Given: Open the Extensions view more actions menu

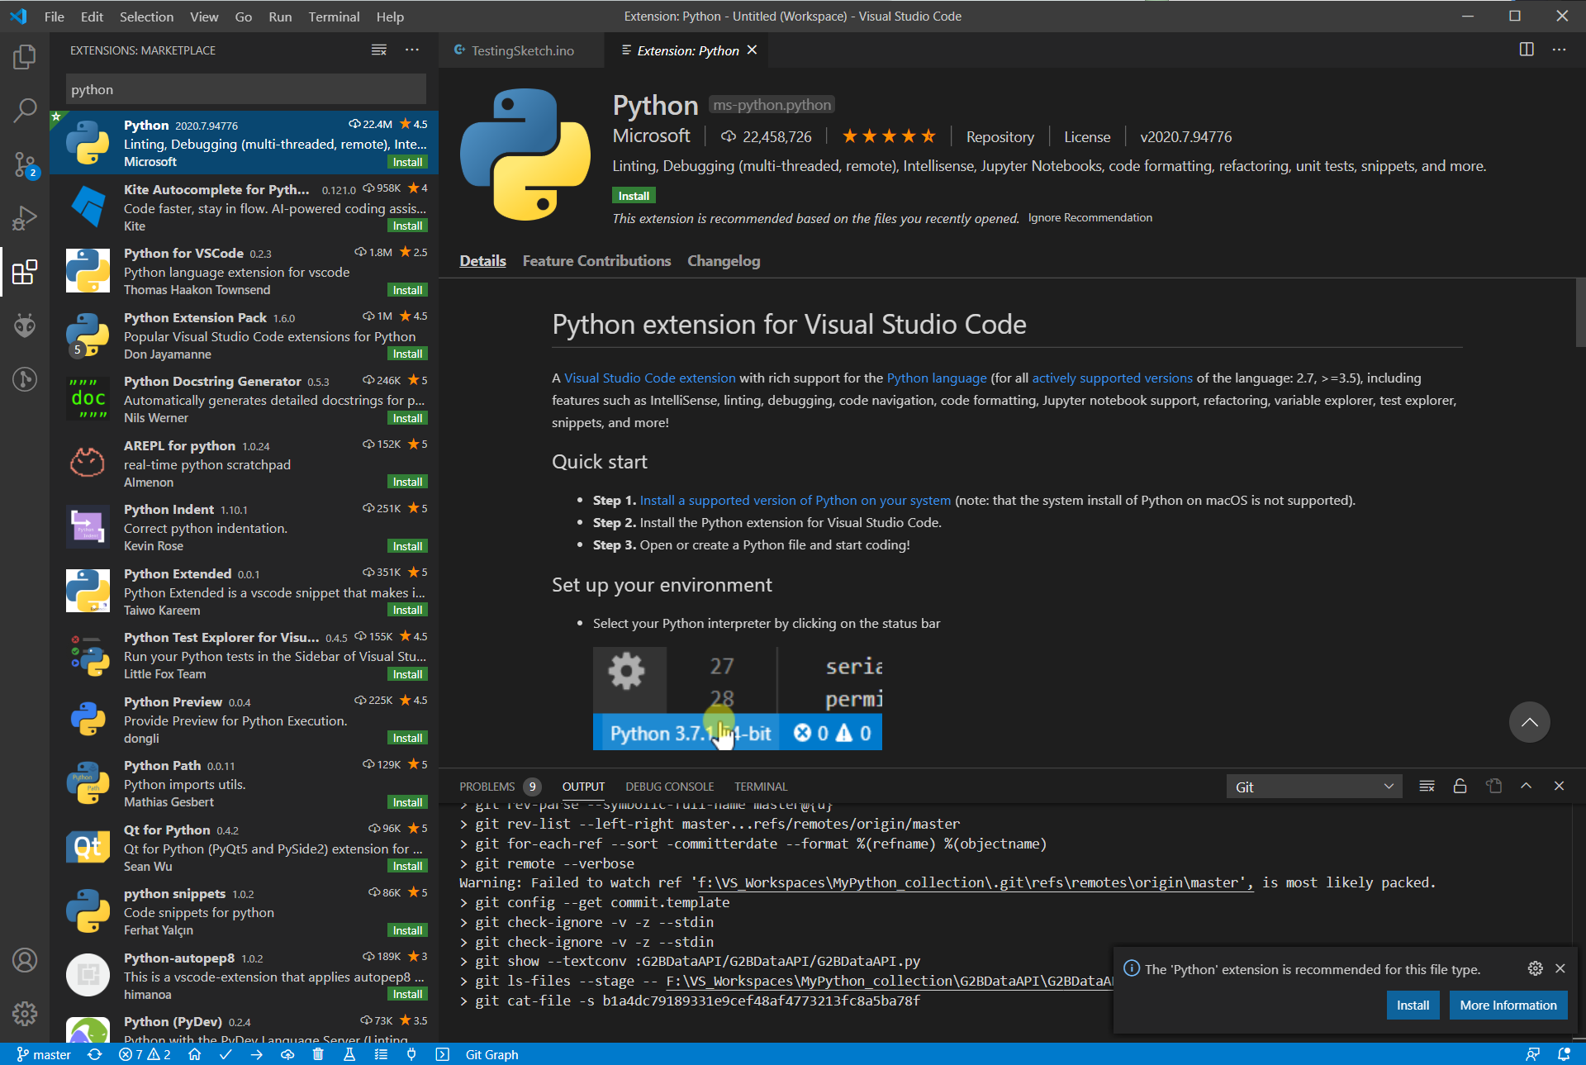Looking at the screenshot, I should (x=412, y=50).
